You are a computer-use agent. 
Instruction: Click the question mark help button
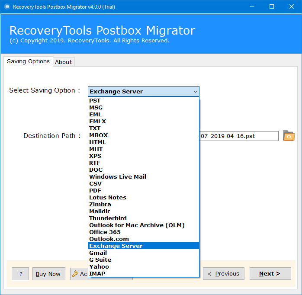coord(20,274)
